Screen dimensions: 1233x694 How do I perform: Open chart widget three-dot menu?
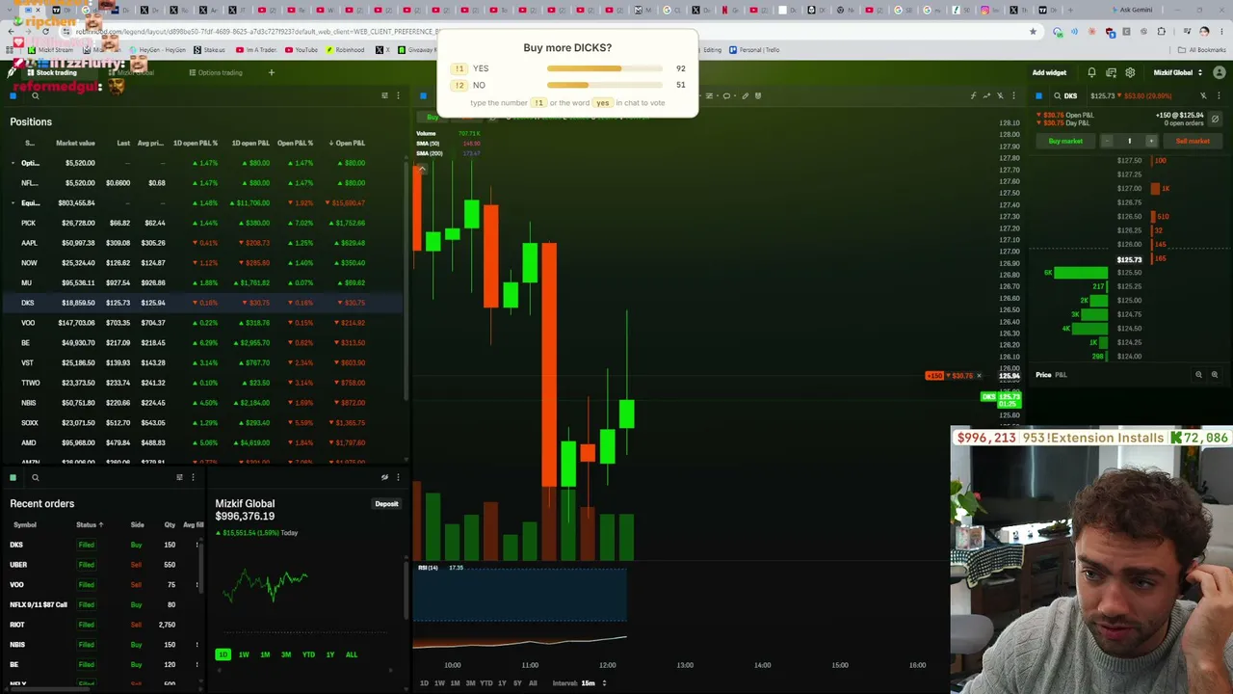point(1013,95)
